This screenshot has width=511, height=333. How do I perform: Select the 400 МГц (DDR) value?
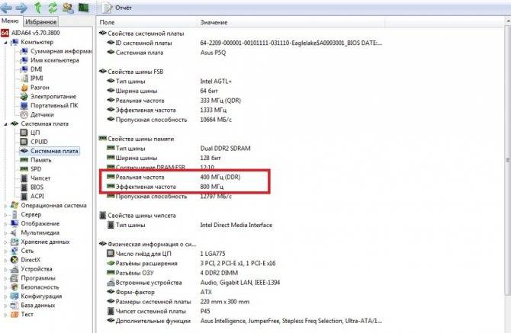(x=220, y=177)
